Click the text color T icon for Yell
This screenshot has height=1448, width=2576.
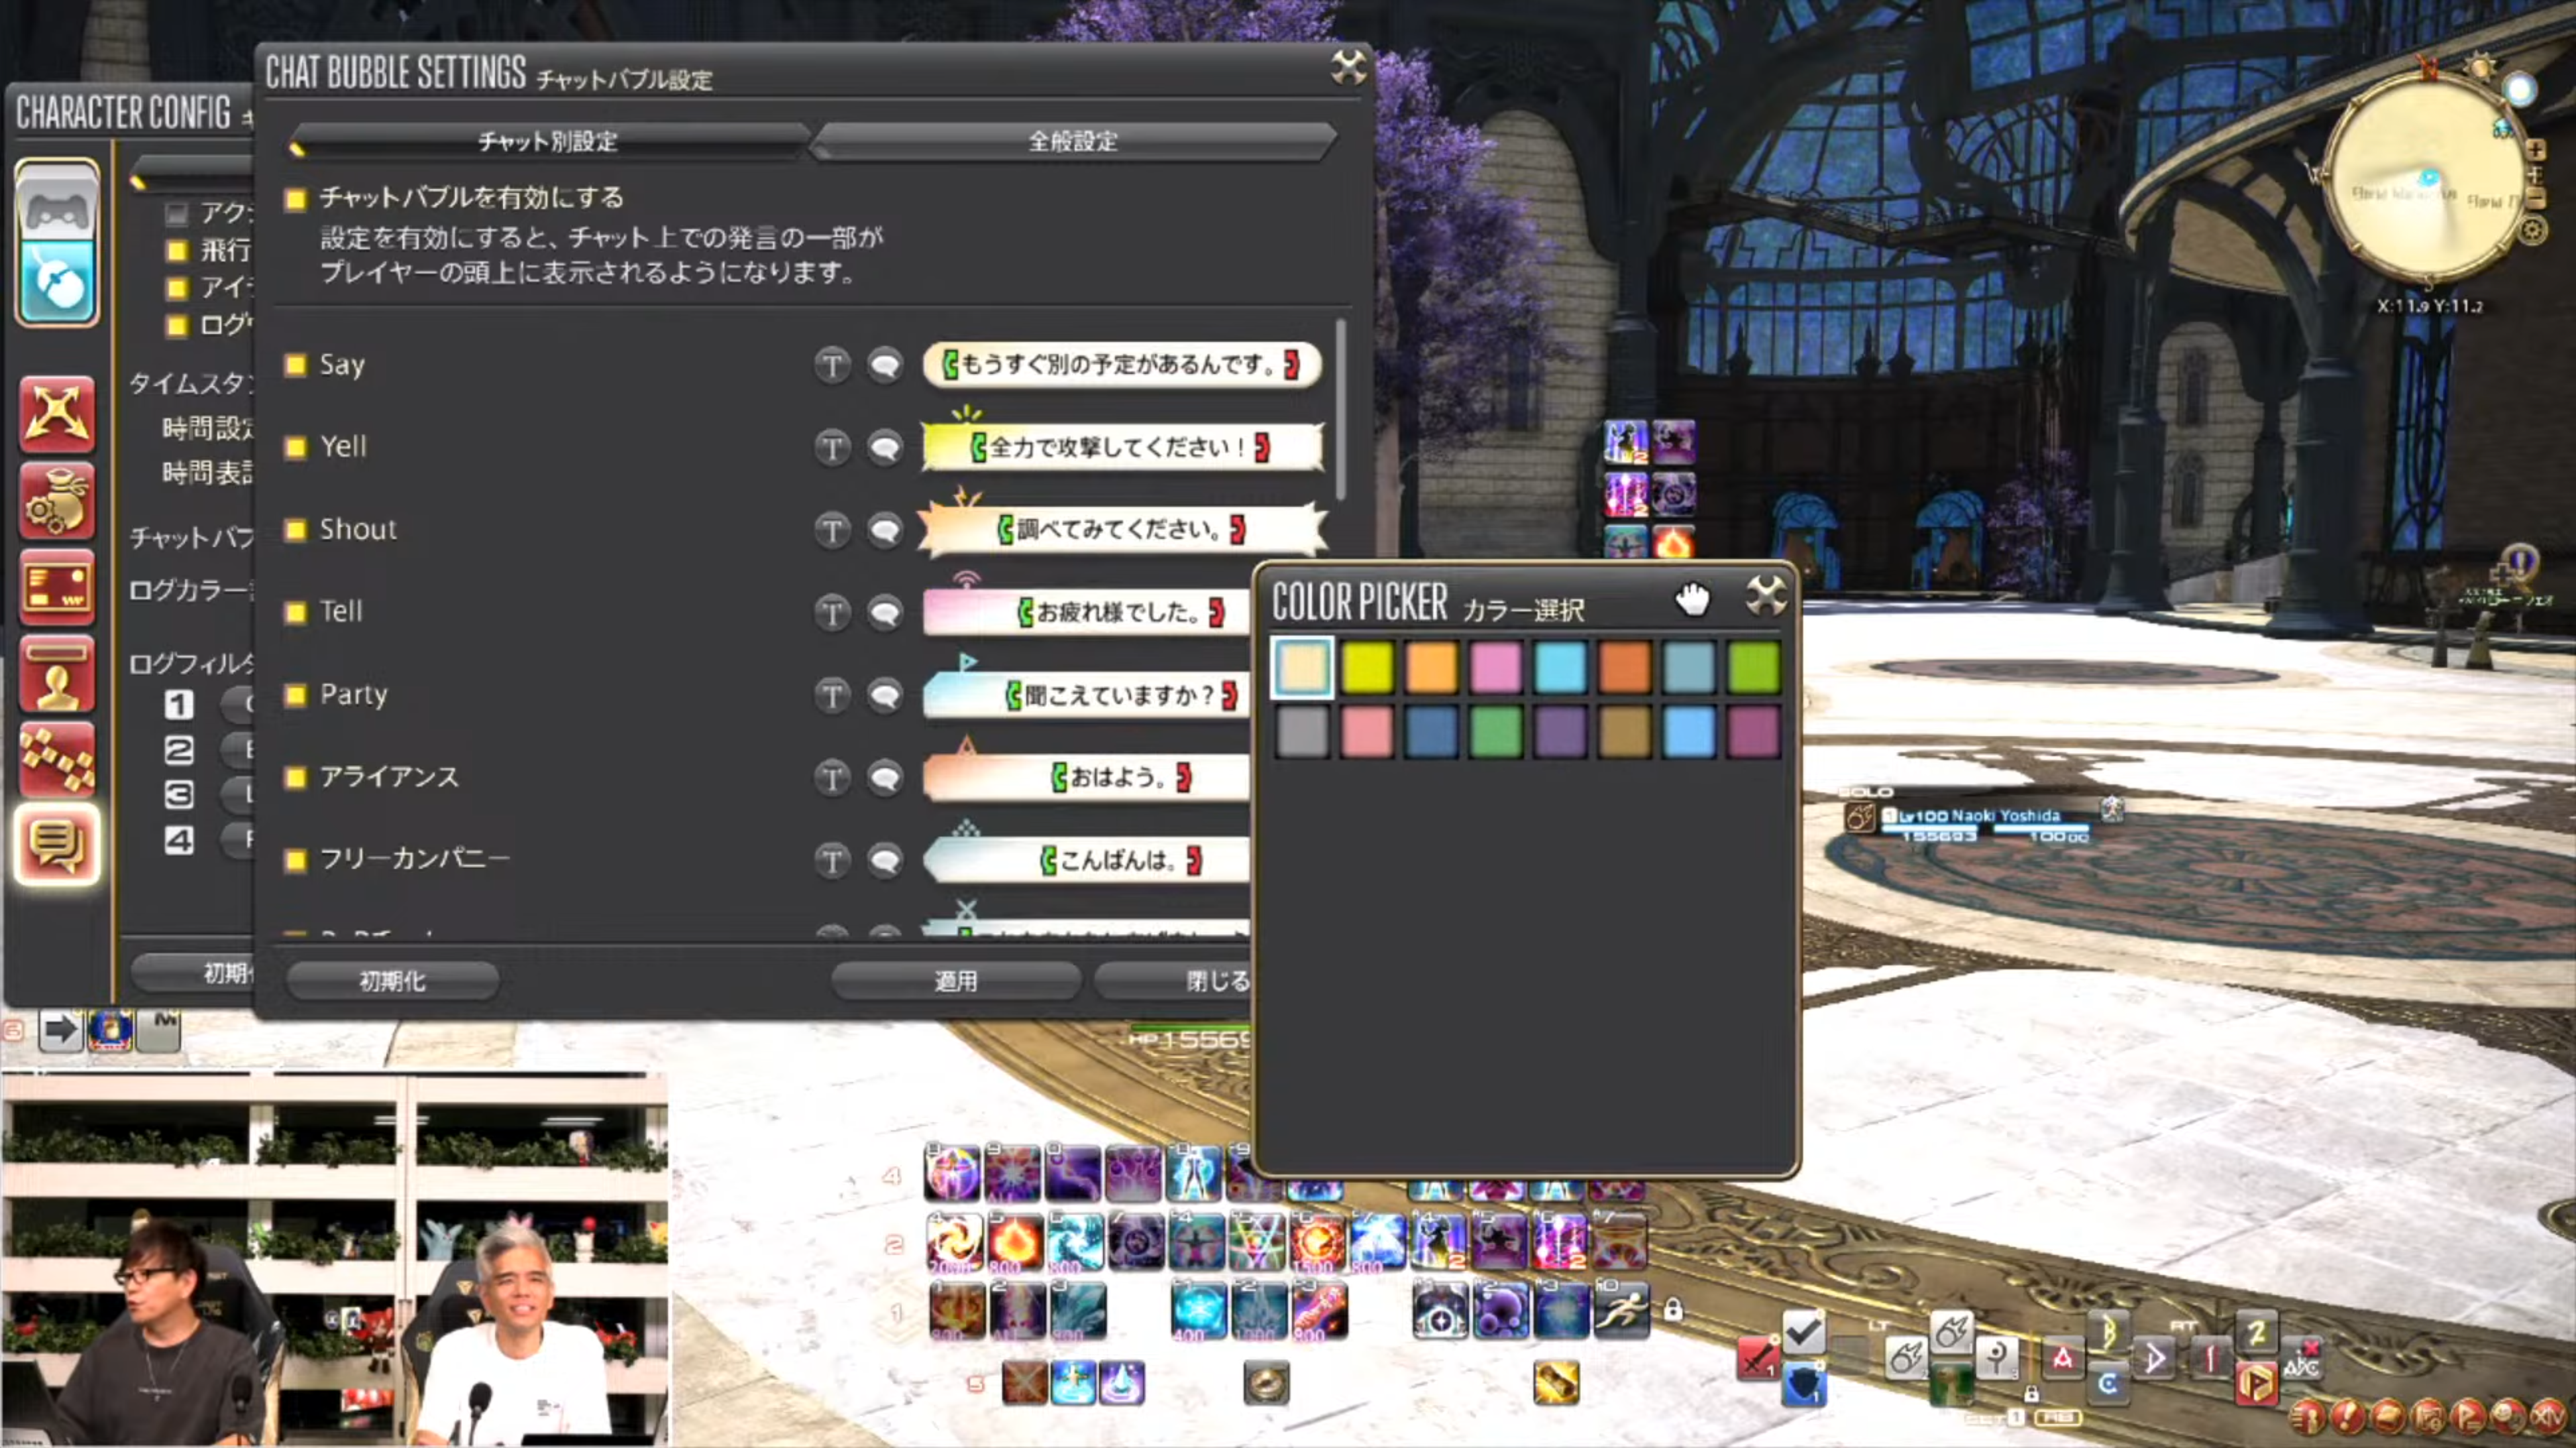(x=831, y=446)
